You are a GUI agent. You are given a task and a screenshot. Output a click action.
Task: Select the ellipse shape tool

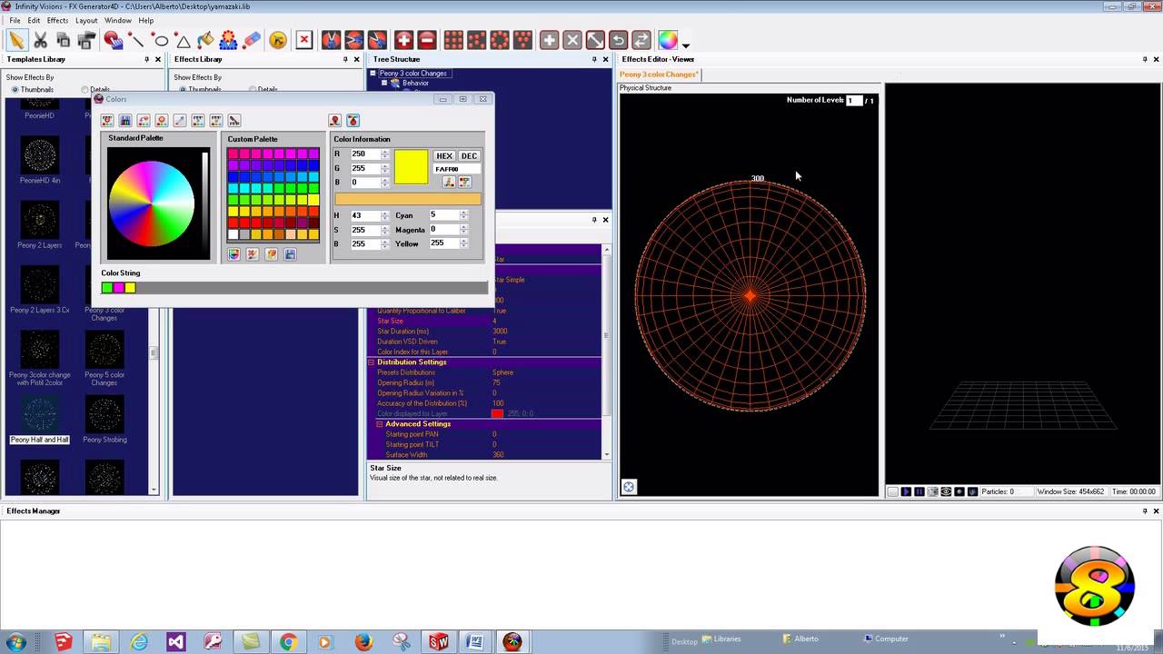click(161, 40)
